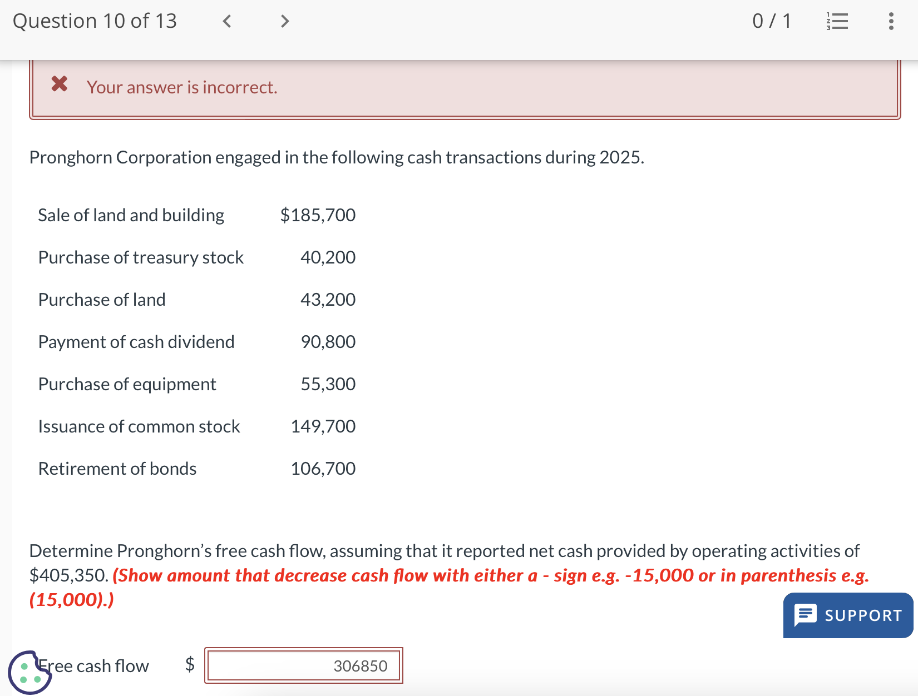Select the Free cash flow answer field
Image resolution: width=918 pixels, height=696 pixels.
point(304,665)
